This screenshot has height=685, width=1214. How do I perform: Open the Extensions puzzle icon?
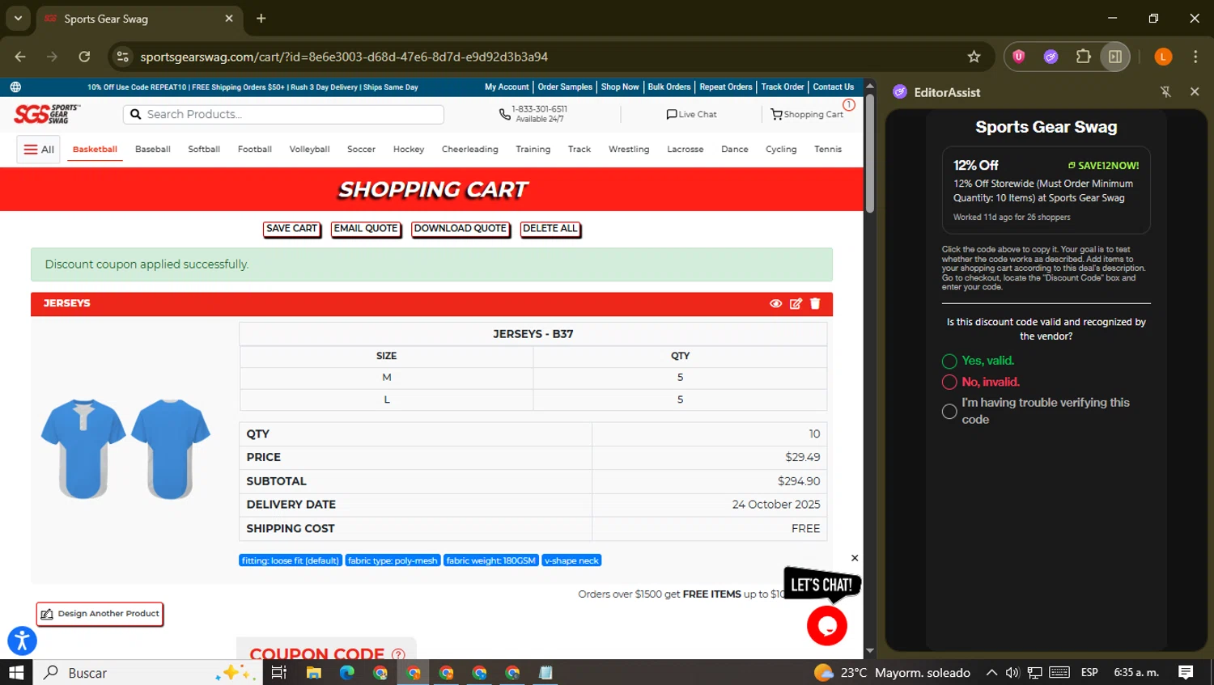(x=1083, y=57)
